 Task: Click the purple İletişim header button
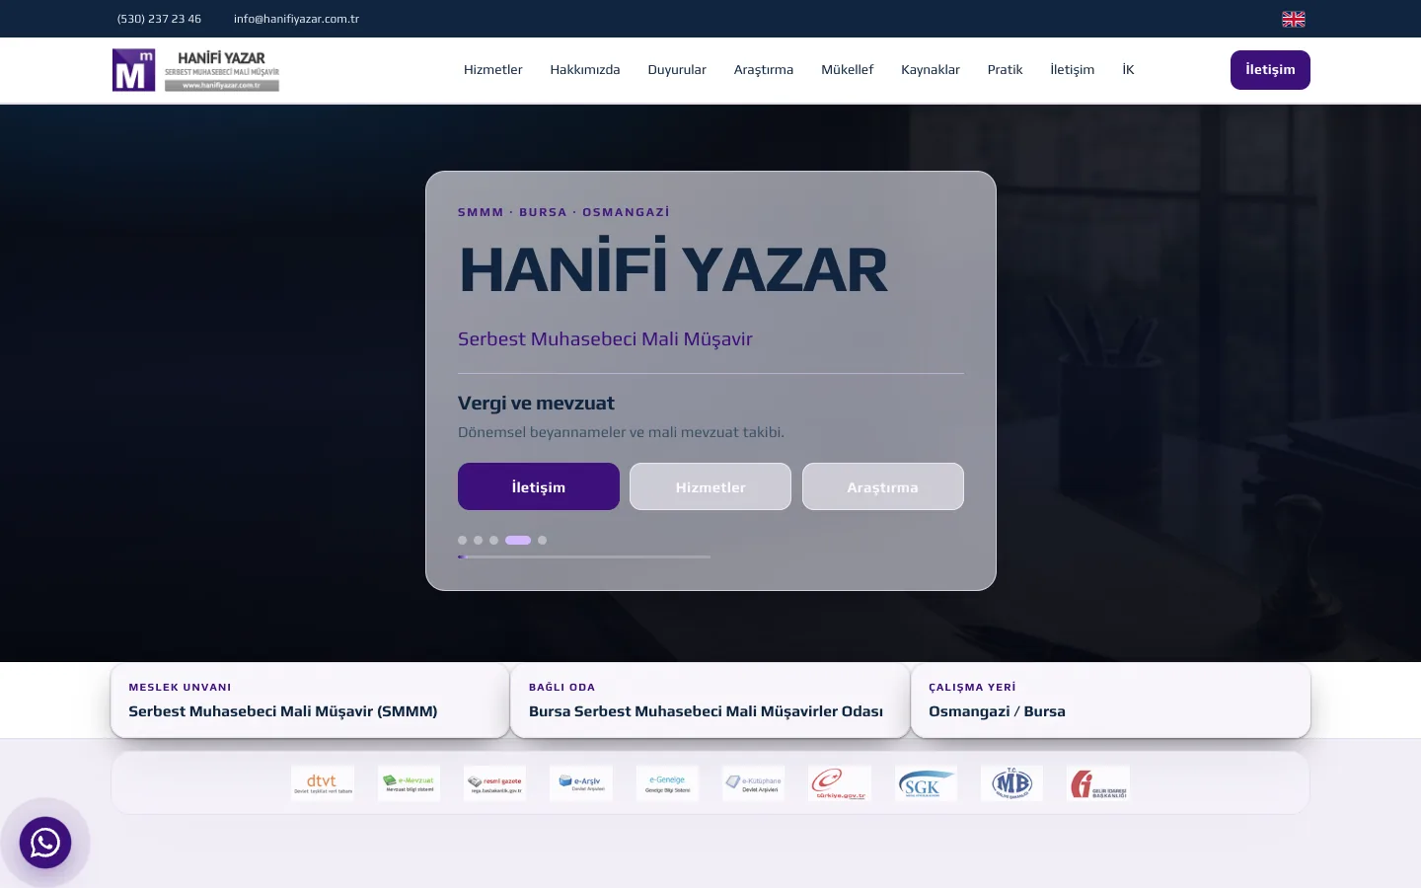coord(1270,70)
